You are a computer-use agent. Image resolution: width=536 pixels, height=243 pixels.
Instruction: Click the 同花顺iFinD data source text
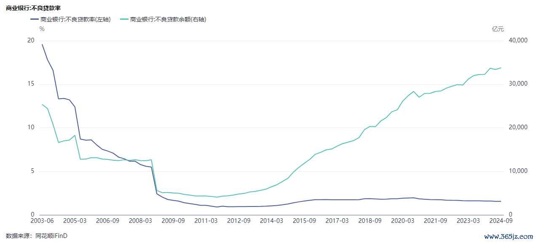[51, 236]
